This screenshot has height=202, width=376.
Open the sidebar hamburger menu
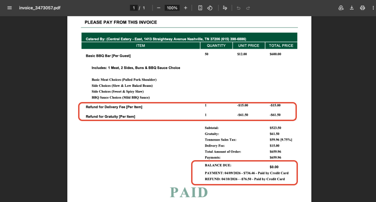coord(10,8)
